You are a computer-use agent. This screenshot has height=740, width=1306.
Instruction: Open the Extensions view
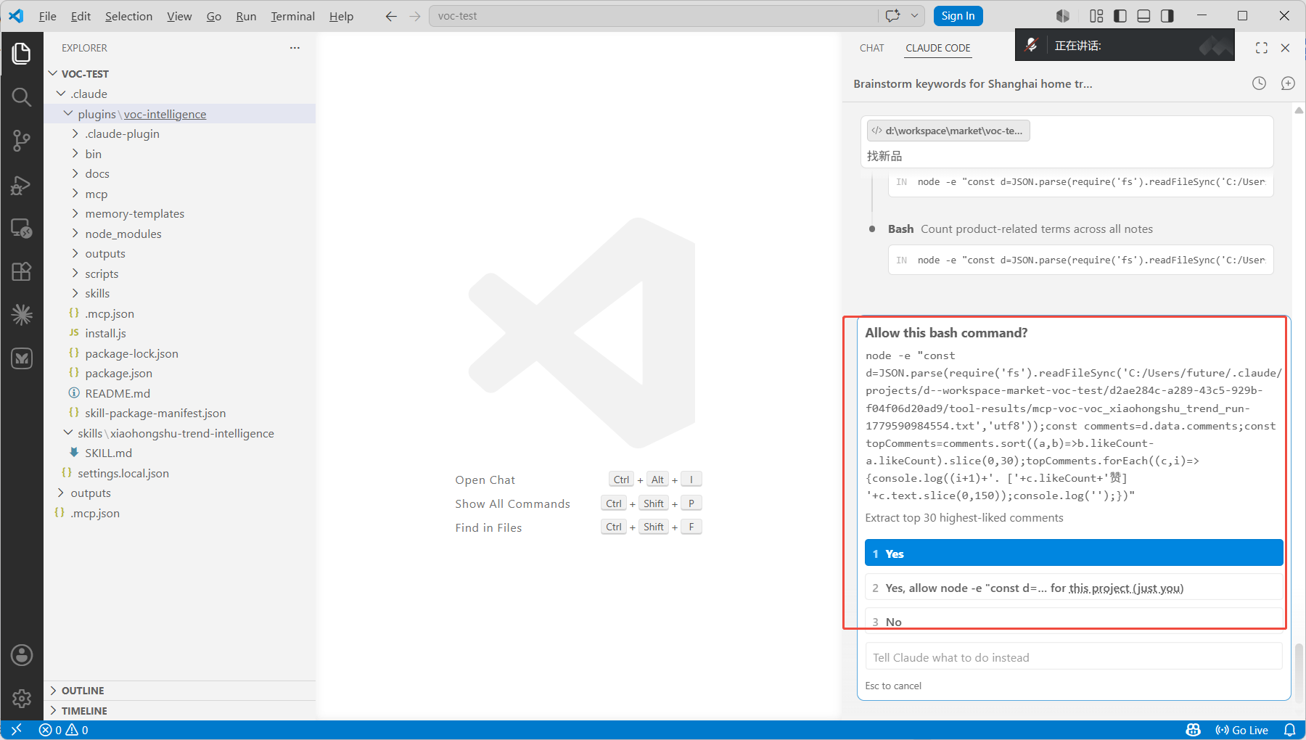22,271
